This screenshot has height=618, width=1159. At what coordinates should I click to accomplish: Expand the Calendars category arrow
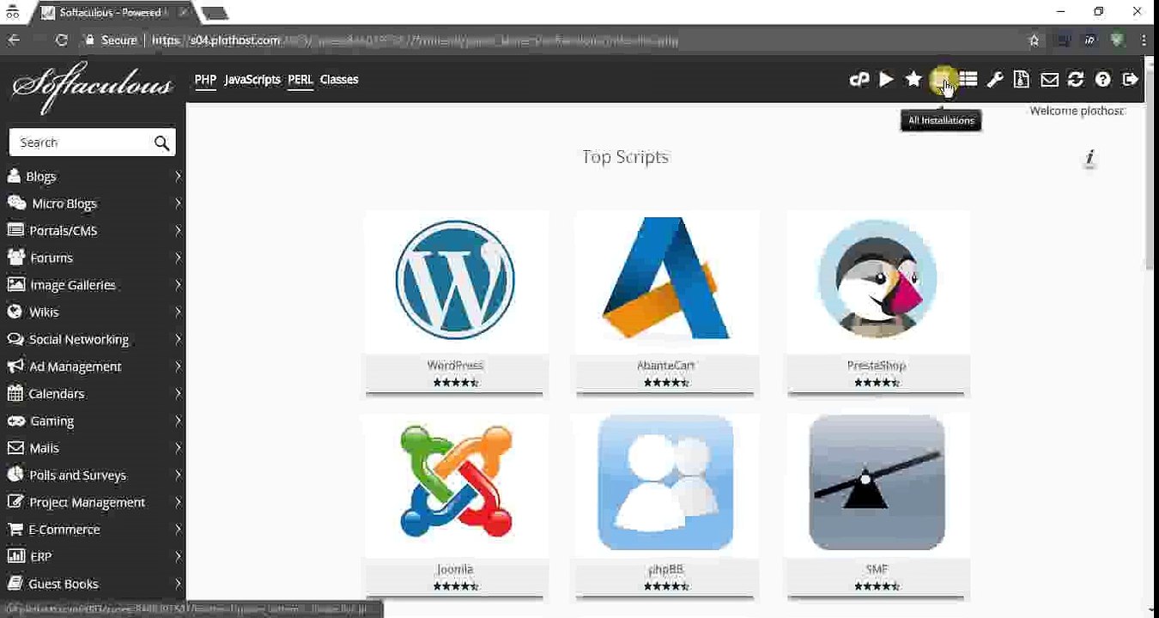178,393
